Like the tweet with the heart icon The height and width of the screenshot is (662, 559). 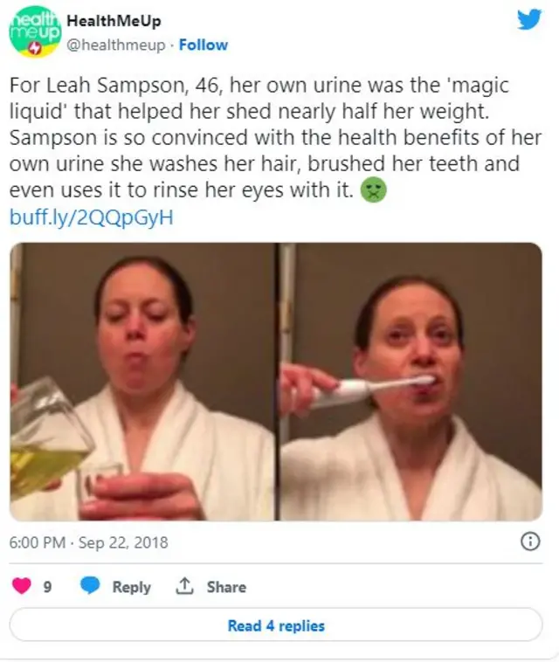[22, 586]
